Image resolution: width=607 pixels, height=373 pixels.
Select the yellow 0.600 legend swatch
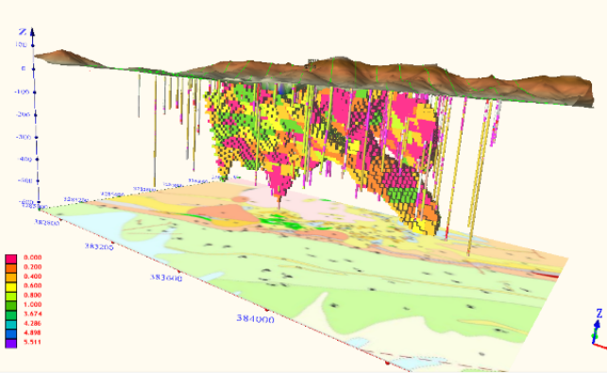coord(10,287)
